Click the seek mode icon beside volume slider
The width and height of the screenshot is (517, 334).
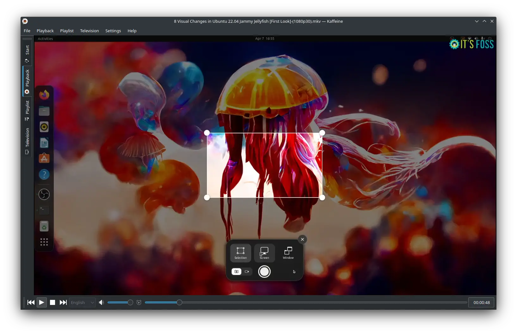coord(139,302)
